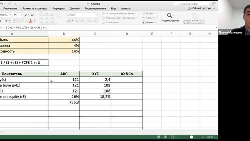Open the number format dropdown showing Общий
This screenshot has width=250, height=141.
[82, 15]
